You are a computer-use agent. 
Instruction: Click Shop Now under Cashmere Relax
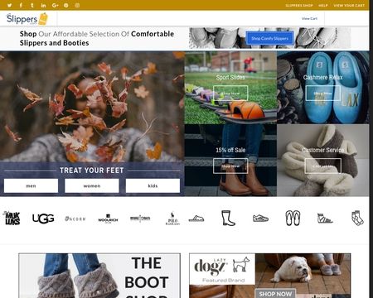pos(322,94)
